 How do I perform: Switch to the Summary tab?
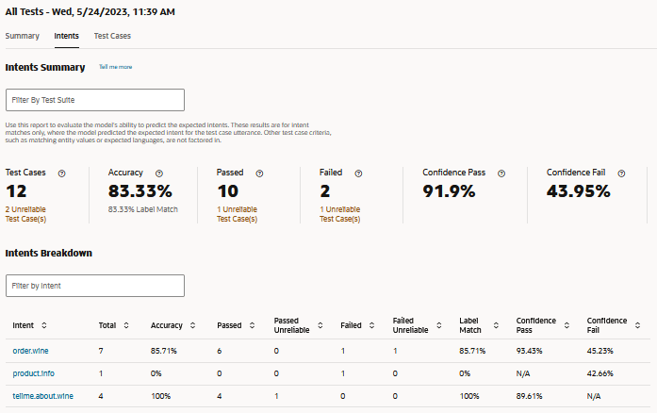click(x=23, y=36)
